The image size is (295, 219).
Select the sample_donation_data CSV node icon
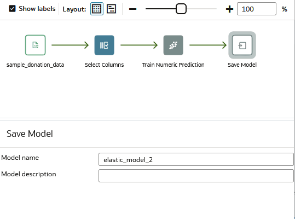(x=36, y=45)
